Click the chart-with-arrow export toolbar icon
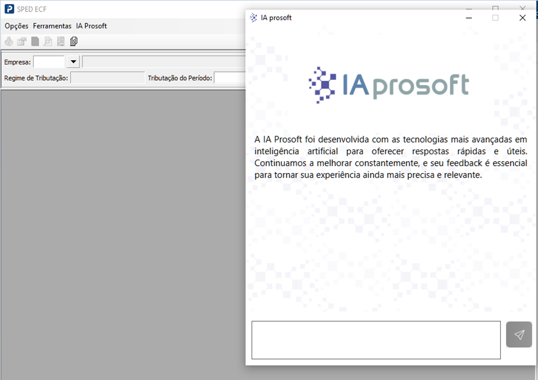538x380 pixels. coord(22,42)
